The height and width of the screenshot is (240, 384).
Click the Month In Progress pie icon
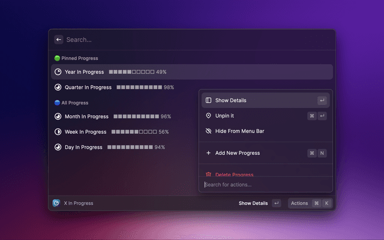[58, 116]
